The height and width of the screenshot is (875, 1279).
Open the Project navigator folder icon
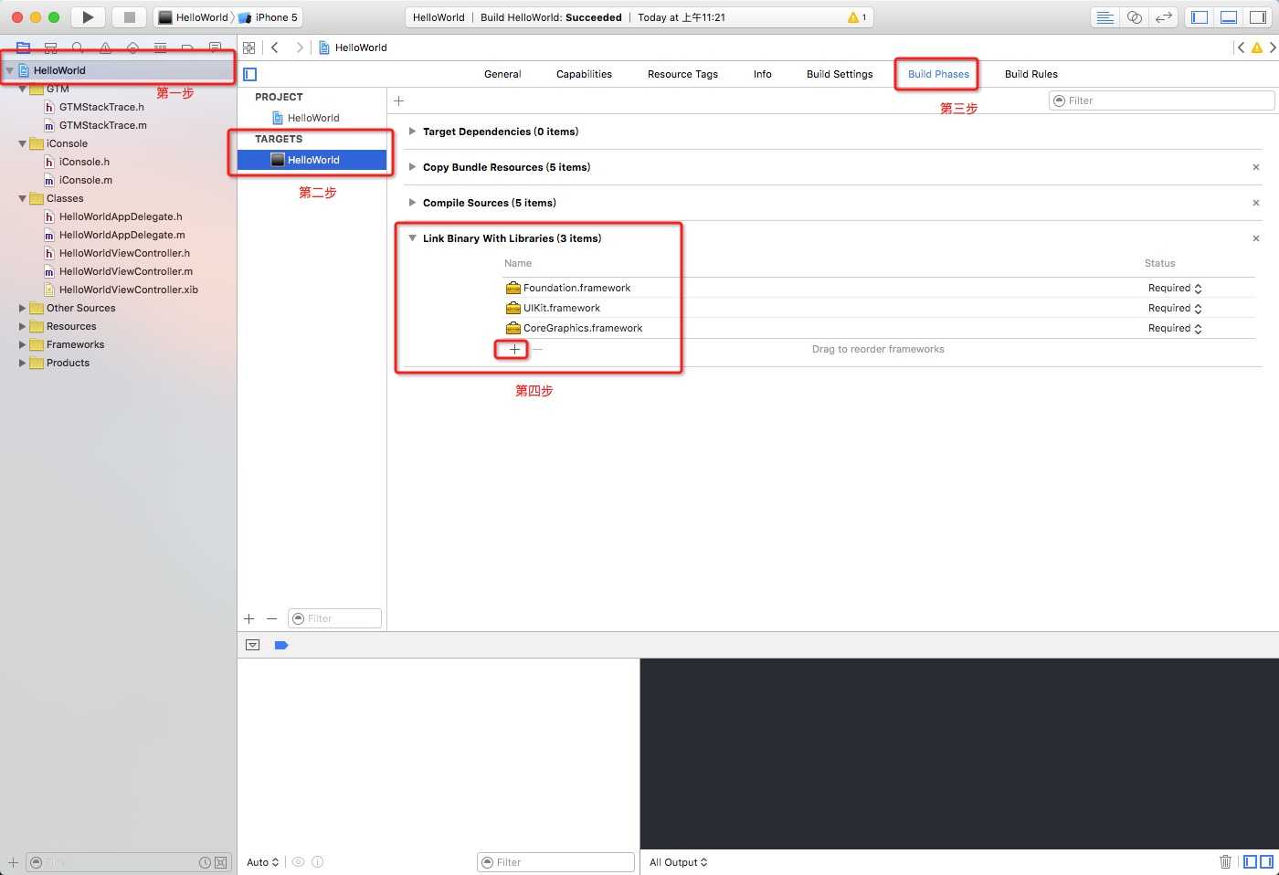[x=24, y=47]
